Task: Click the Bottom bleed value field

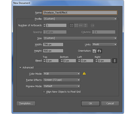Action: 70,61
